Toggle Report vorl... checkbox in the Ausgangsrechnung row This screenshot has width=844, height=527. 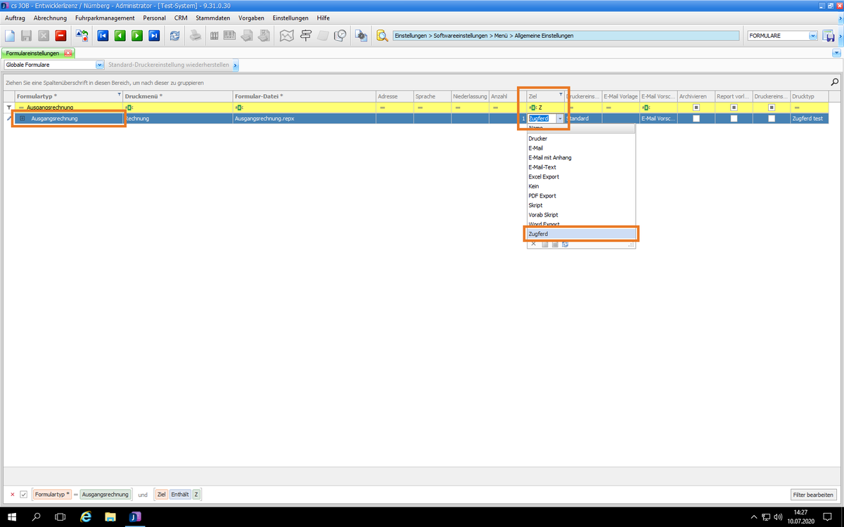(x=734, y=119)
